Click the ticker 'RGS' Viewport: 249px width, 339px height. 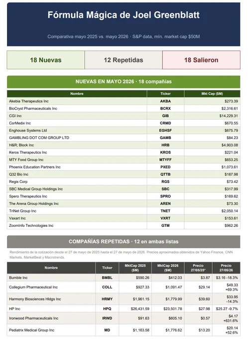(x=165, y=182)
